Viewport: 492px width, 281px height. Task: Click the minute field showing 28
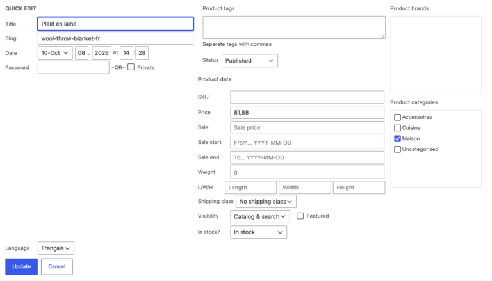(x=142, y=53)
